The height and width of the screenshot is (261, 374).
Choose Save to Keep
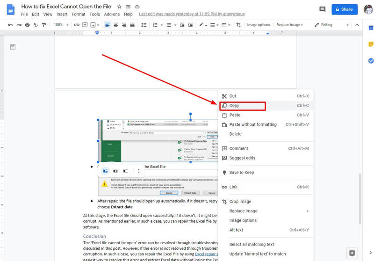click(266, 172)
